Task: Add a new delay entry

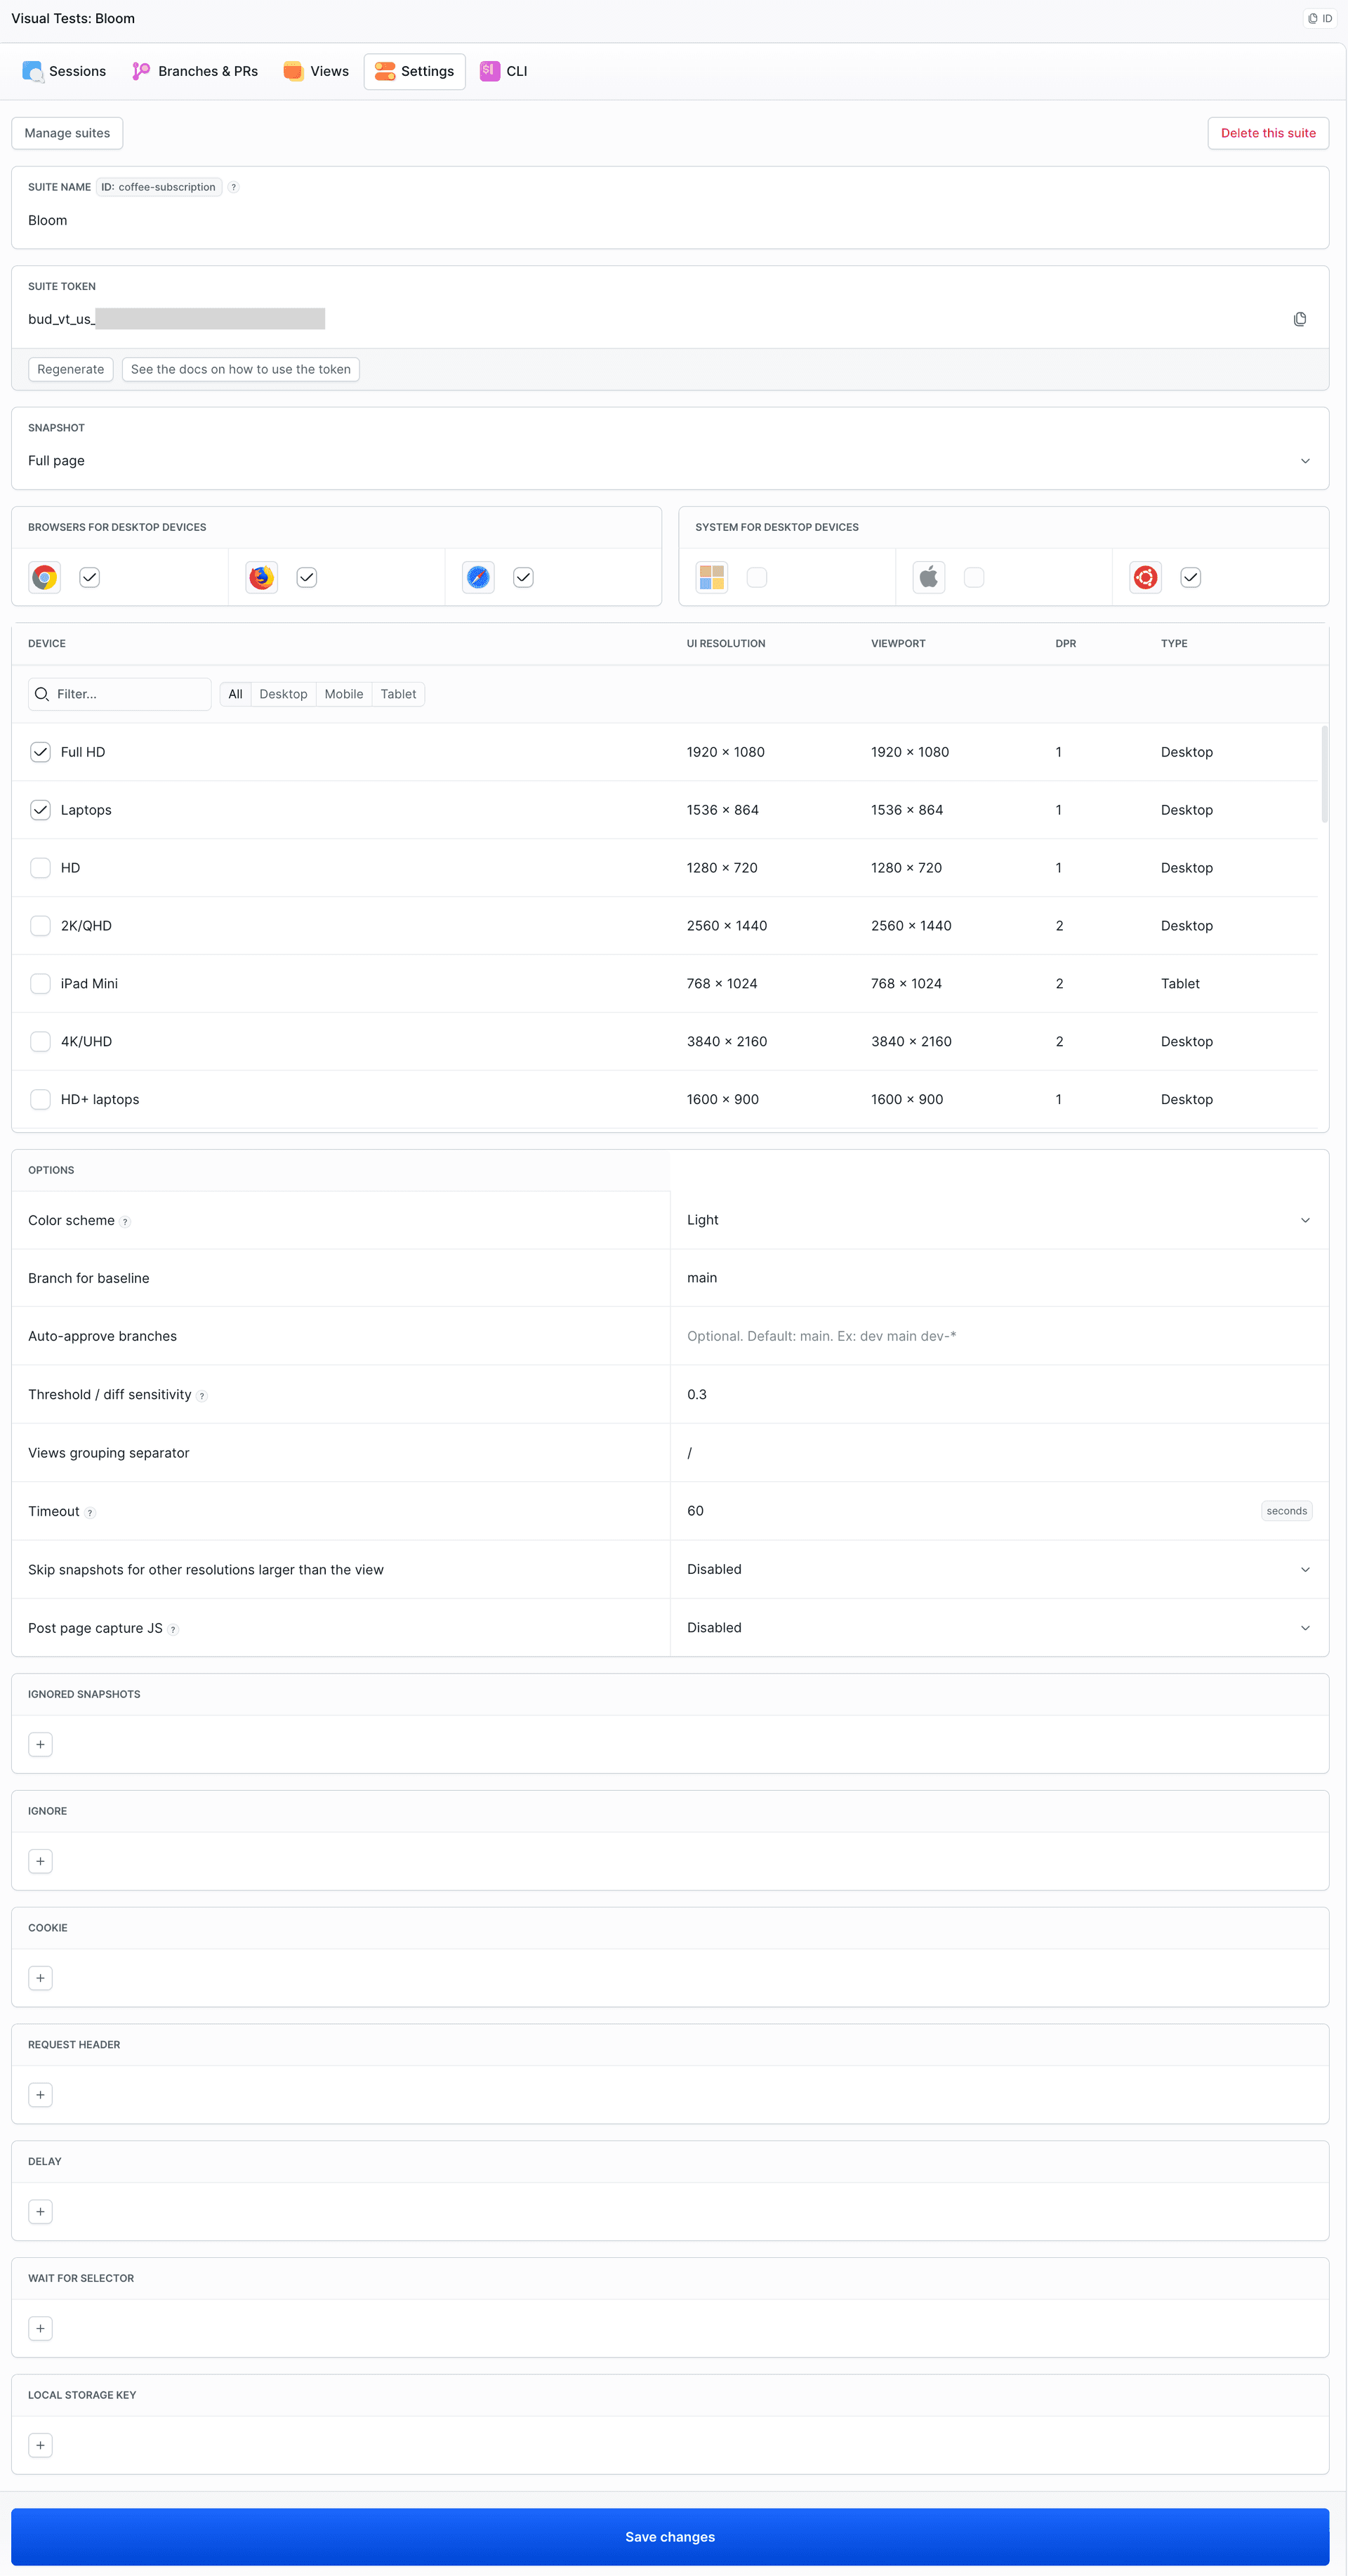Action: pyautogui.click(x=40, y=2212)
